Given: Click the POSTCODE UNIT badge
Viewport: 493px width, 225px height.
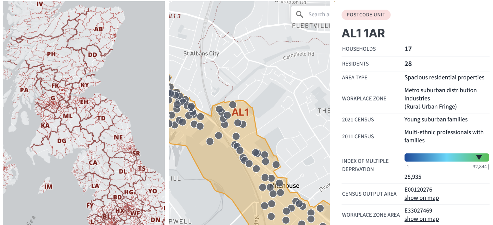Looking at the screenshot, I should [366, 15].
